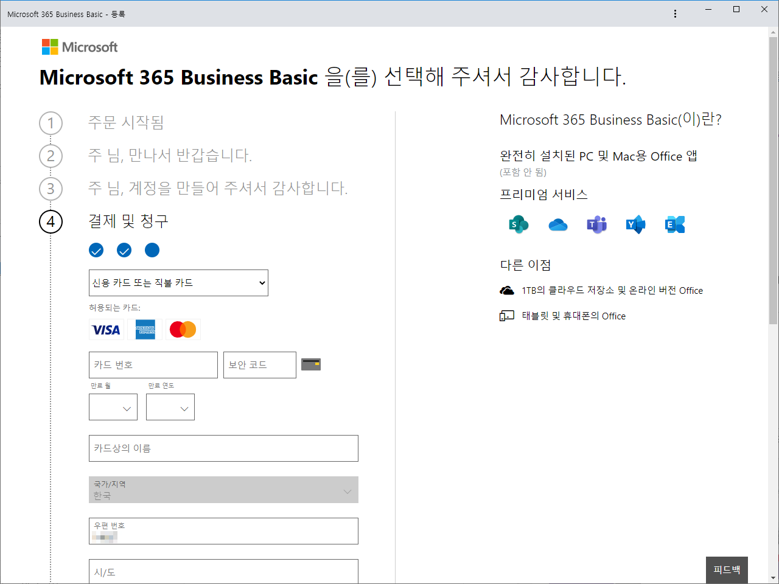Open the three-dot window menu

tap(675, 13)
